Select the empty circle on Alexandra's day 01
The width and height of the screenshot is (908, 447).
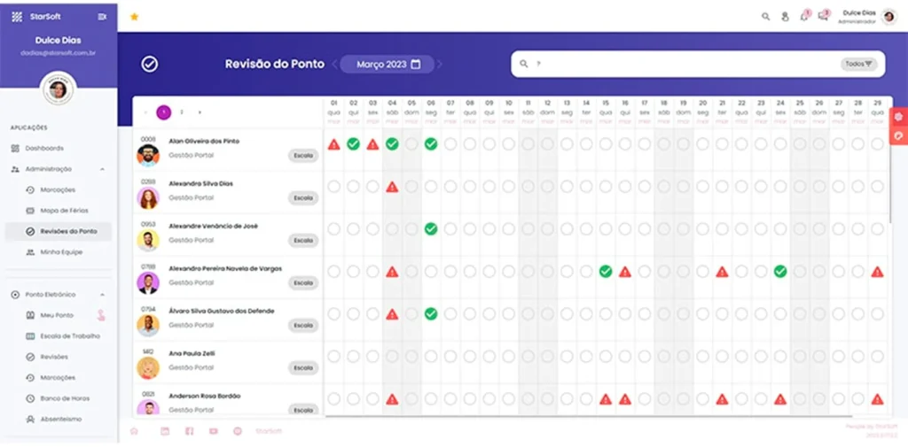[333, 187]
